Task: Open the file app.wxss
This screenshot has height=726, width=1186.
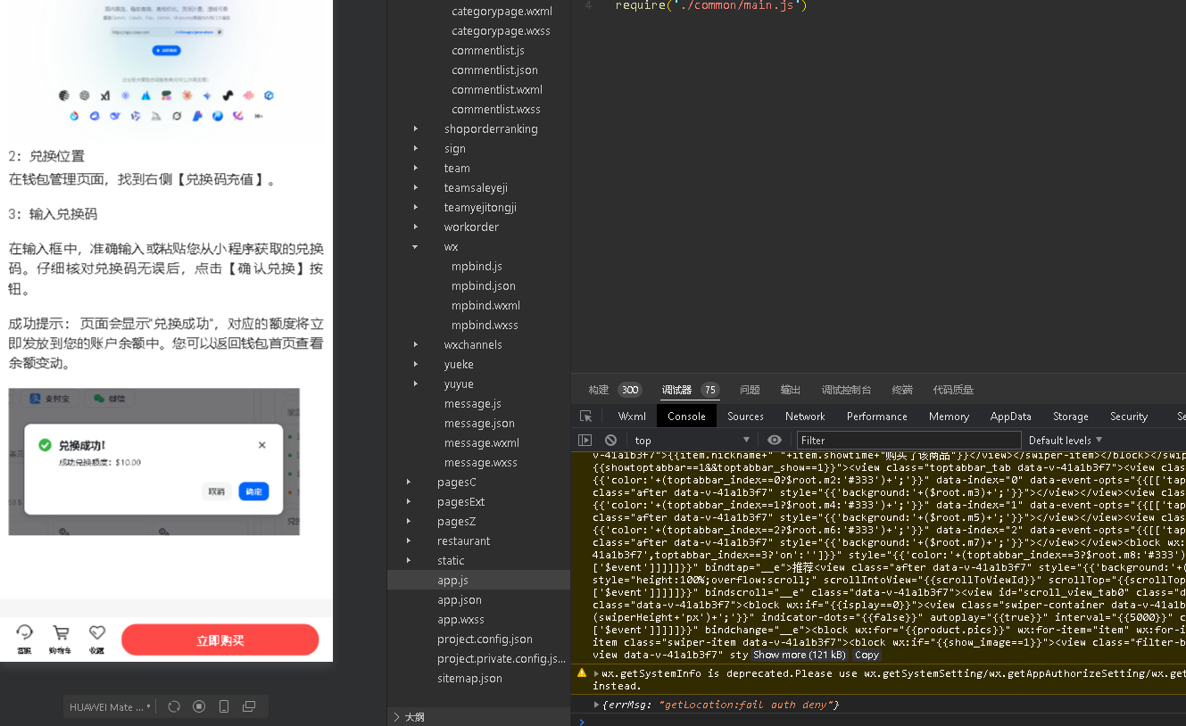Action: (x=460, y=619)
